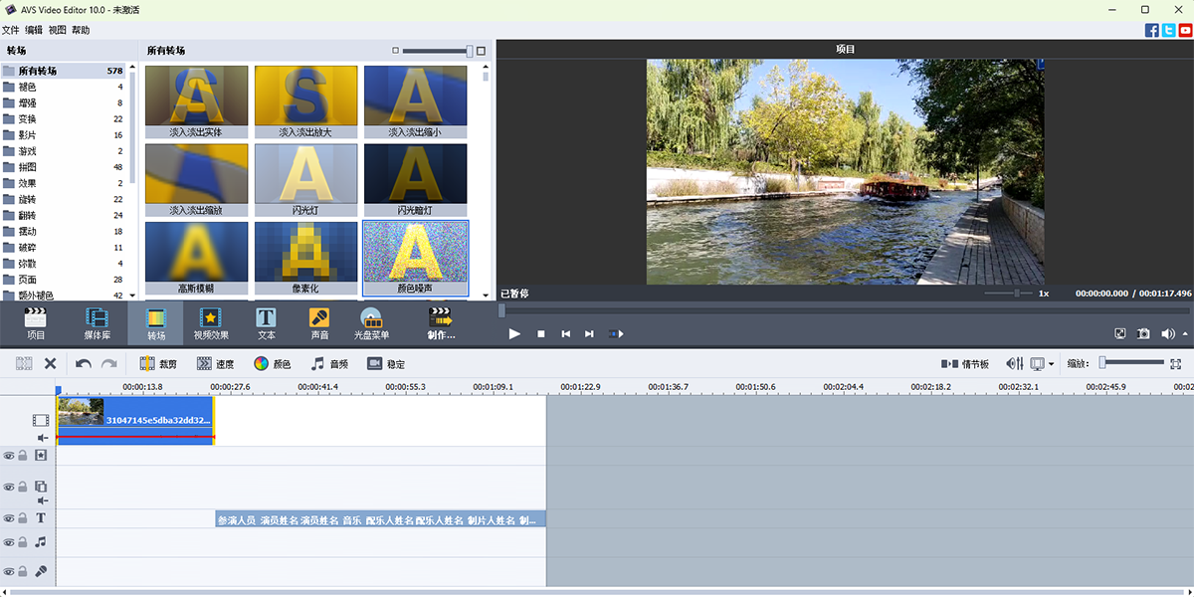Switch to the 视频效果 (Video Effects) panel

coord(212,322)
